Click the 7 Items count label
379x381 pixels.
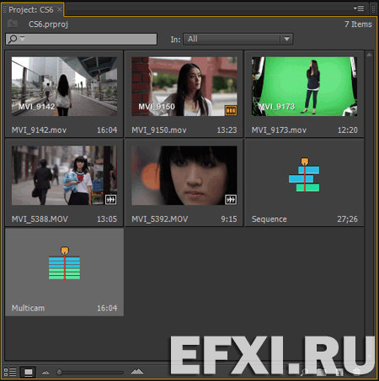(358, 24)
